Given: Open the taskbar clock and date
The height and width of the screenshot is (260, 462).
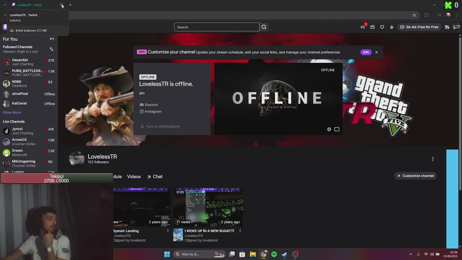Looking at the screenshot, I should coord(450,254).
